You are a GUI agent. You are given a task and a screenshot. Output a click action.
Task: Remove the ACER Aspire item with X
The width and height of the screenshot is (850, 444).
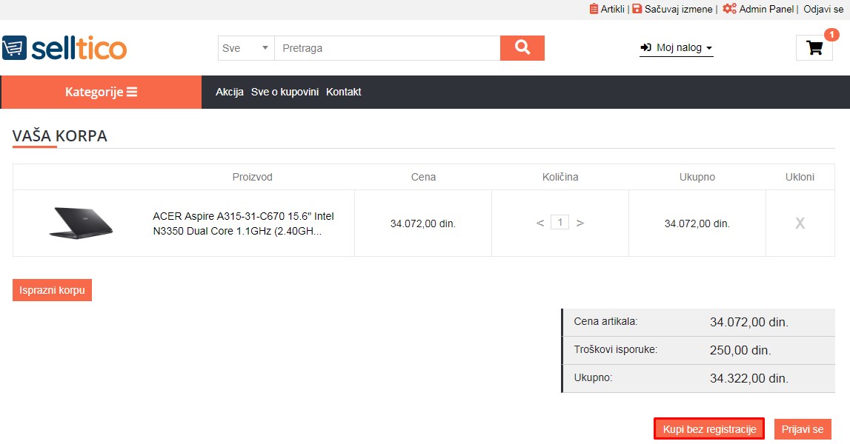[800, 223]
